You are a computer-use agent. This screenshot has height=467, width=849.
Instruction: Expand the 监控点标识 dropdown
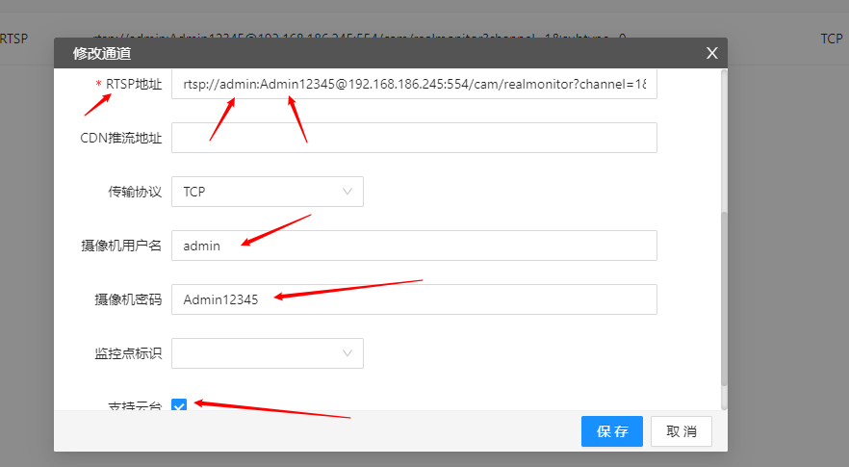(x=268, y=353)
